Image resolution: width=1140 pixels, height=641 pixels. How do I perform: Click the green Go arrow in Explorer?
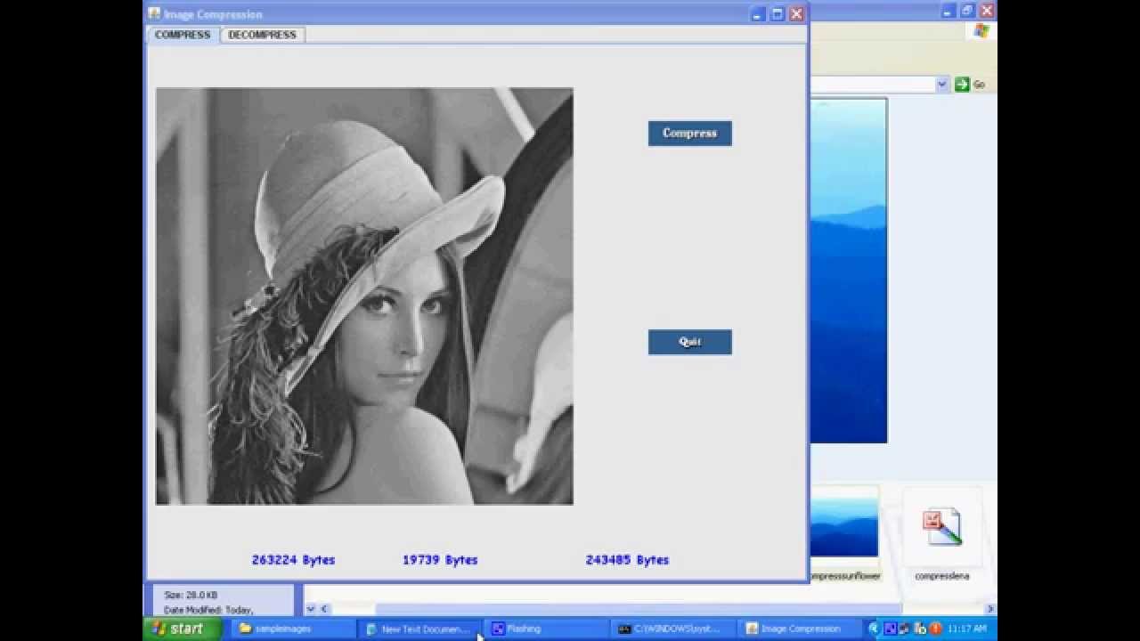coord(962,85)
